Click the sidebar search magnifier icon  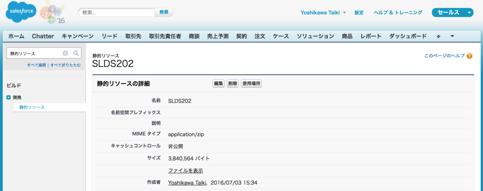[x=76, y=53]
